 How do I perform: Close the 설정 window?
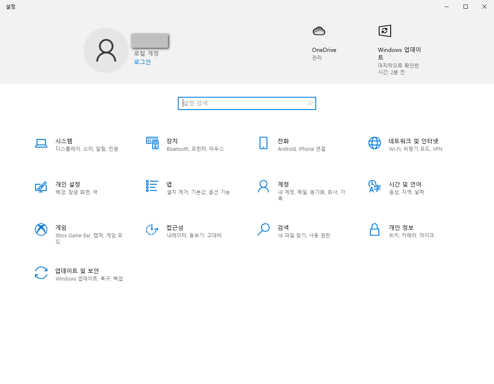(x=485, y=7)
